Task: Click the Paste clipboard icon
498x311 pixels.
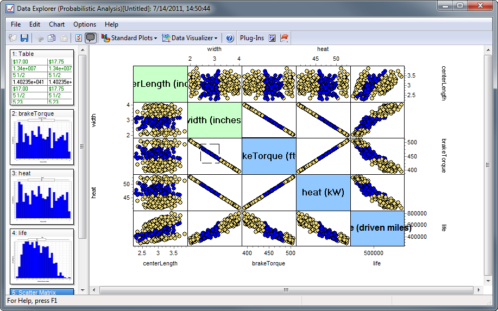Action: click(64, 38)
